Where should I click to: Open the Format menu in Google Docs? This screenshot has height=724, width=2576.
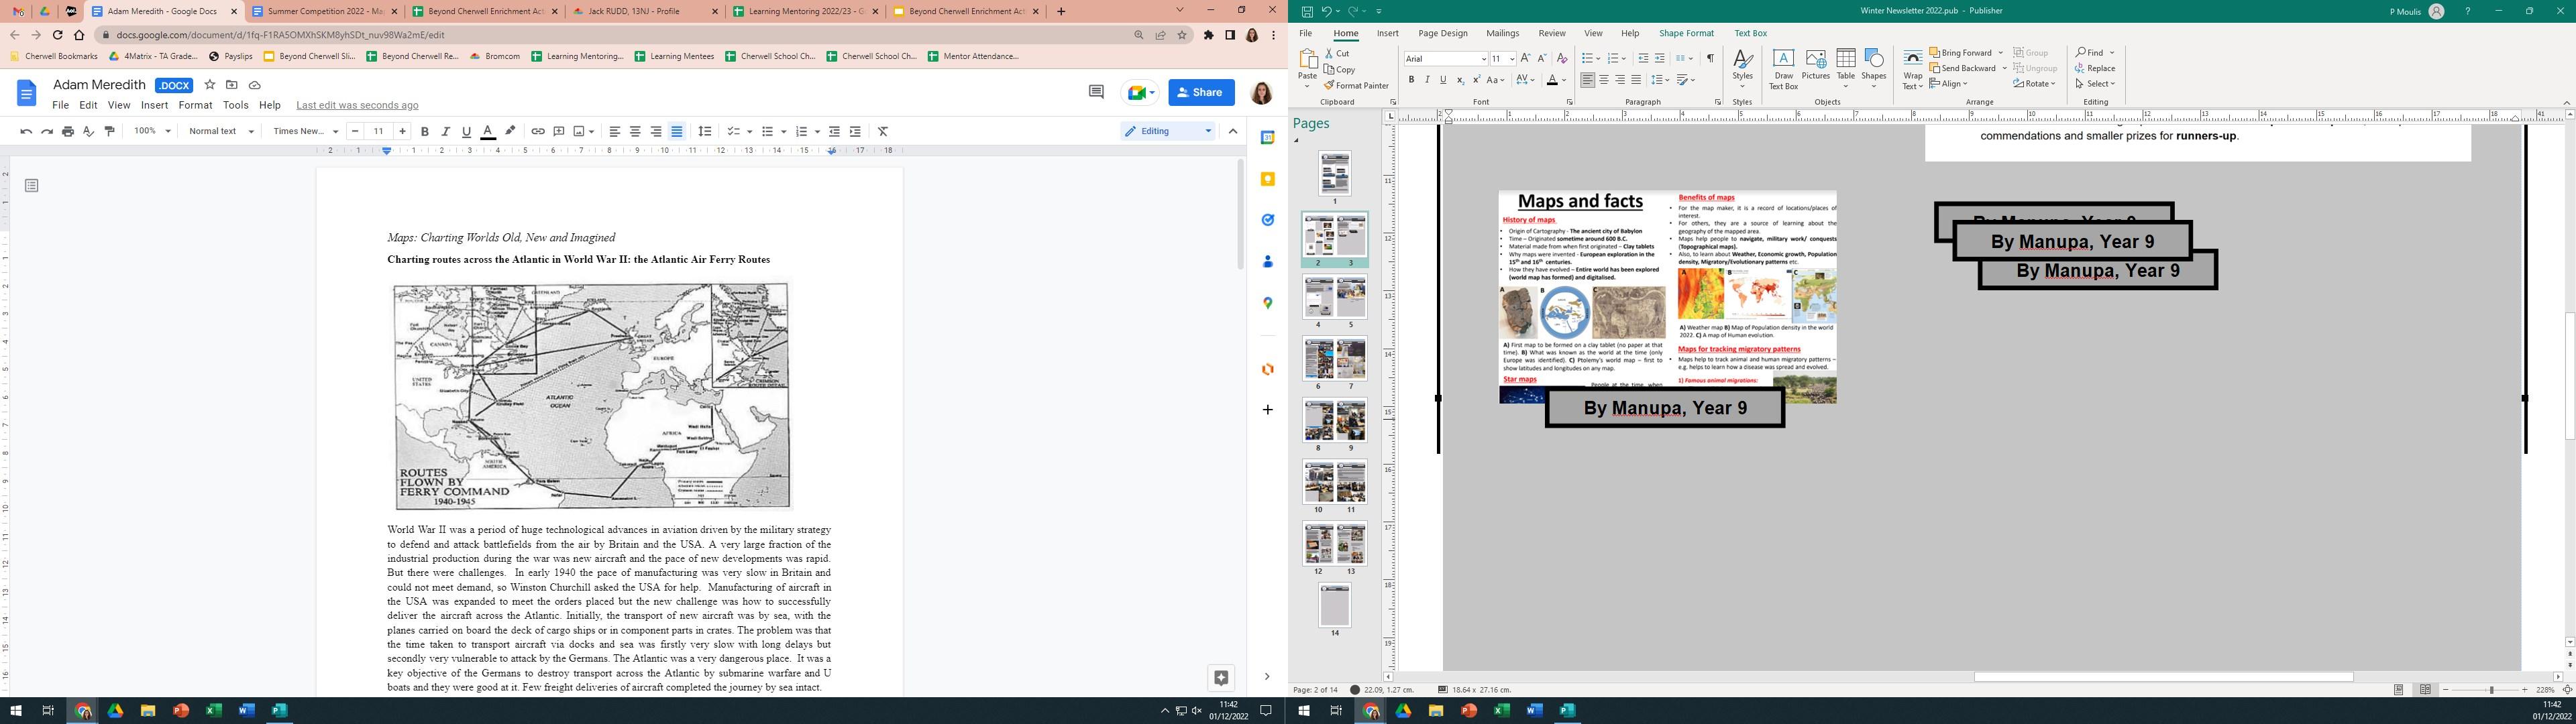(195, 105)
